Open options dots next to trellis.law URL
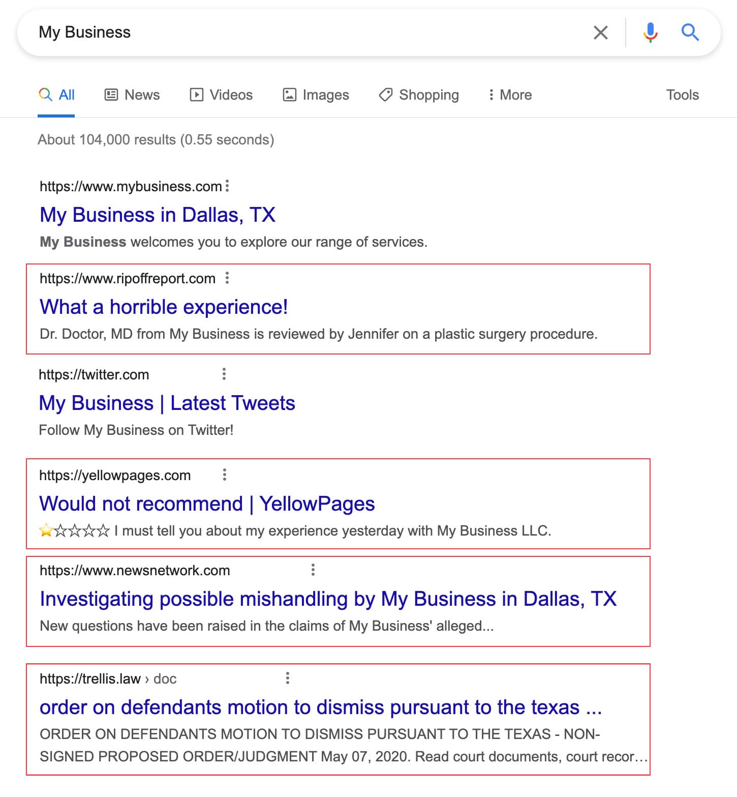The width and height of the screenshot is (737, 797). click(x=288, y=678)
